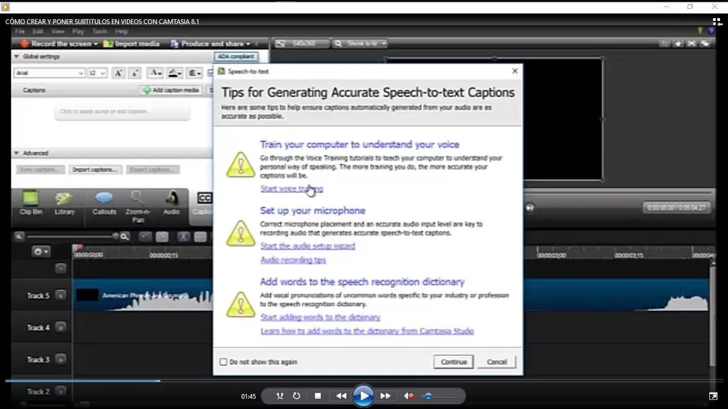Toggle the ADA compliant button
The width and height of the screenshot is (728, 409).
236,57
